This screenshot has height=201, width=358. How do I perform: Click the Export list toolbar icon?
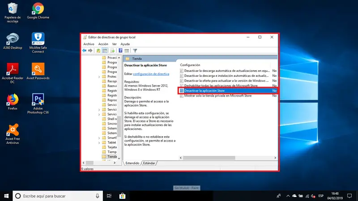[112, 50]
